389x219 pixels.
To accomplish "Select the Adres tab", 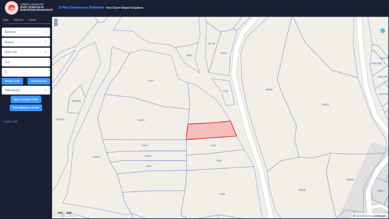I will 33,20.
